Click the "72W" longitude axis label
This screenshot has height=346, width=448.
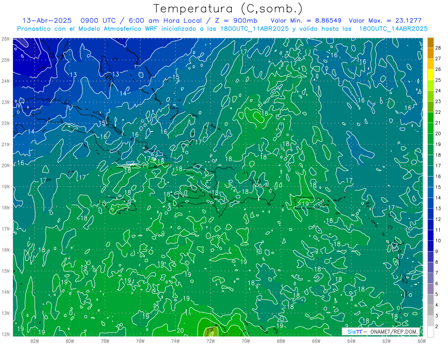[211, 341]
